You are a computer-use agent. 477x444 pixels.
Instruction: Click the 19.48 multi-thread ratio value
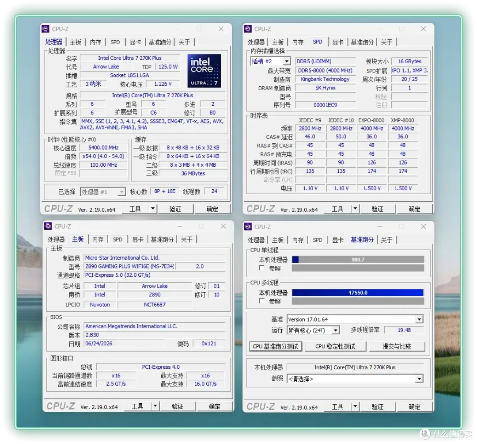(404, 330)
